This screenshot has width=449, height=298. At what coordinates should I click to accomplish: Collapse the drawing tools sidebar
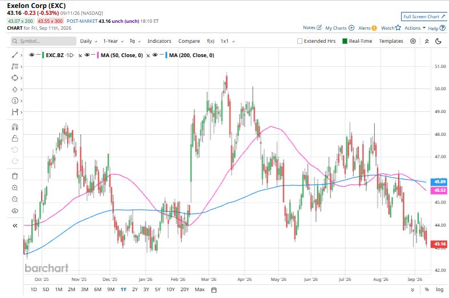pyautogui.click(x=15, y=226)
